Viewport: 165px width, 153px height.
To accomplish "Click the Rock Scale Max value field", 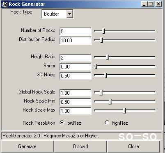I will point(76,111).
